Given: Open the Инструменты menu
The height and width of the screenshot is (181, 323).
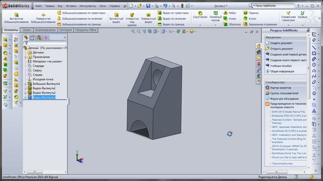Looking at the screenshot, I should (87, 6).
